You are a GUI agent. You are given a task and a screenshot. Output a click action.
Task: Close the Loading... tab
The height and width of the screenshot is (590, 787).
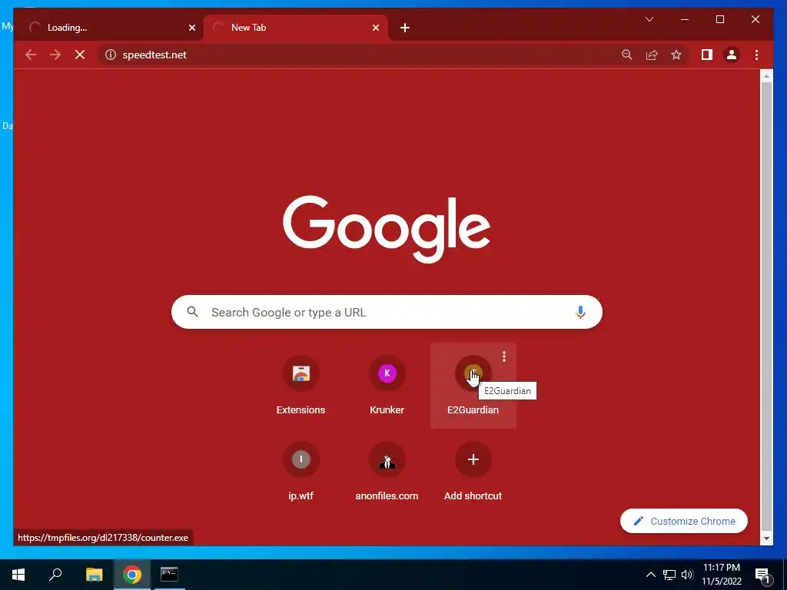coord(191,28)
